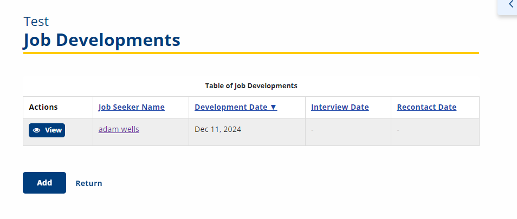This screenshot has height=219, width=517.
Task: View adam wells job development record
Action: coord(47,130)
